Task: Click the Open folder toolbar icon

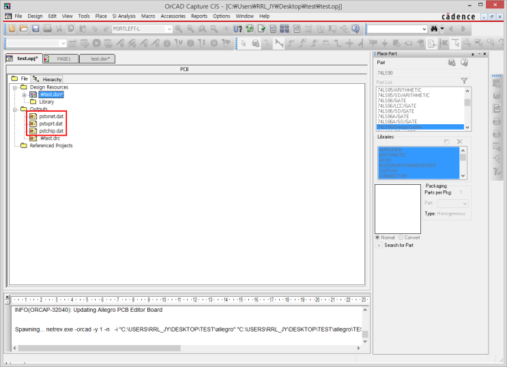Action: (x=24, y=29)
